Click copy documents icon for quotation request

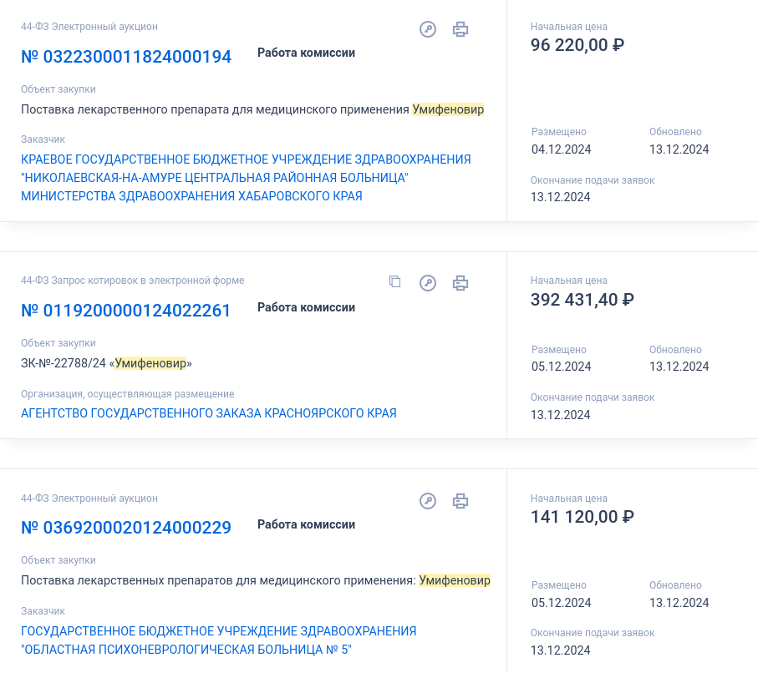coord(395,281)
